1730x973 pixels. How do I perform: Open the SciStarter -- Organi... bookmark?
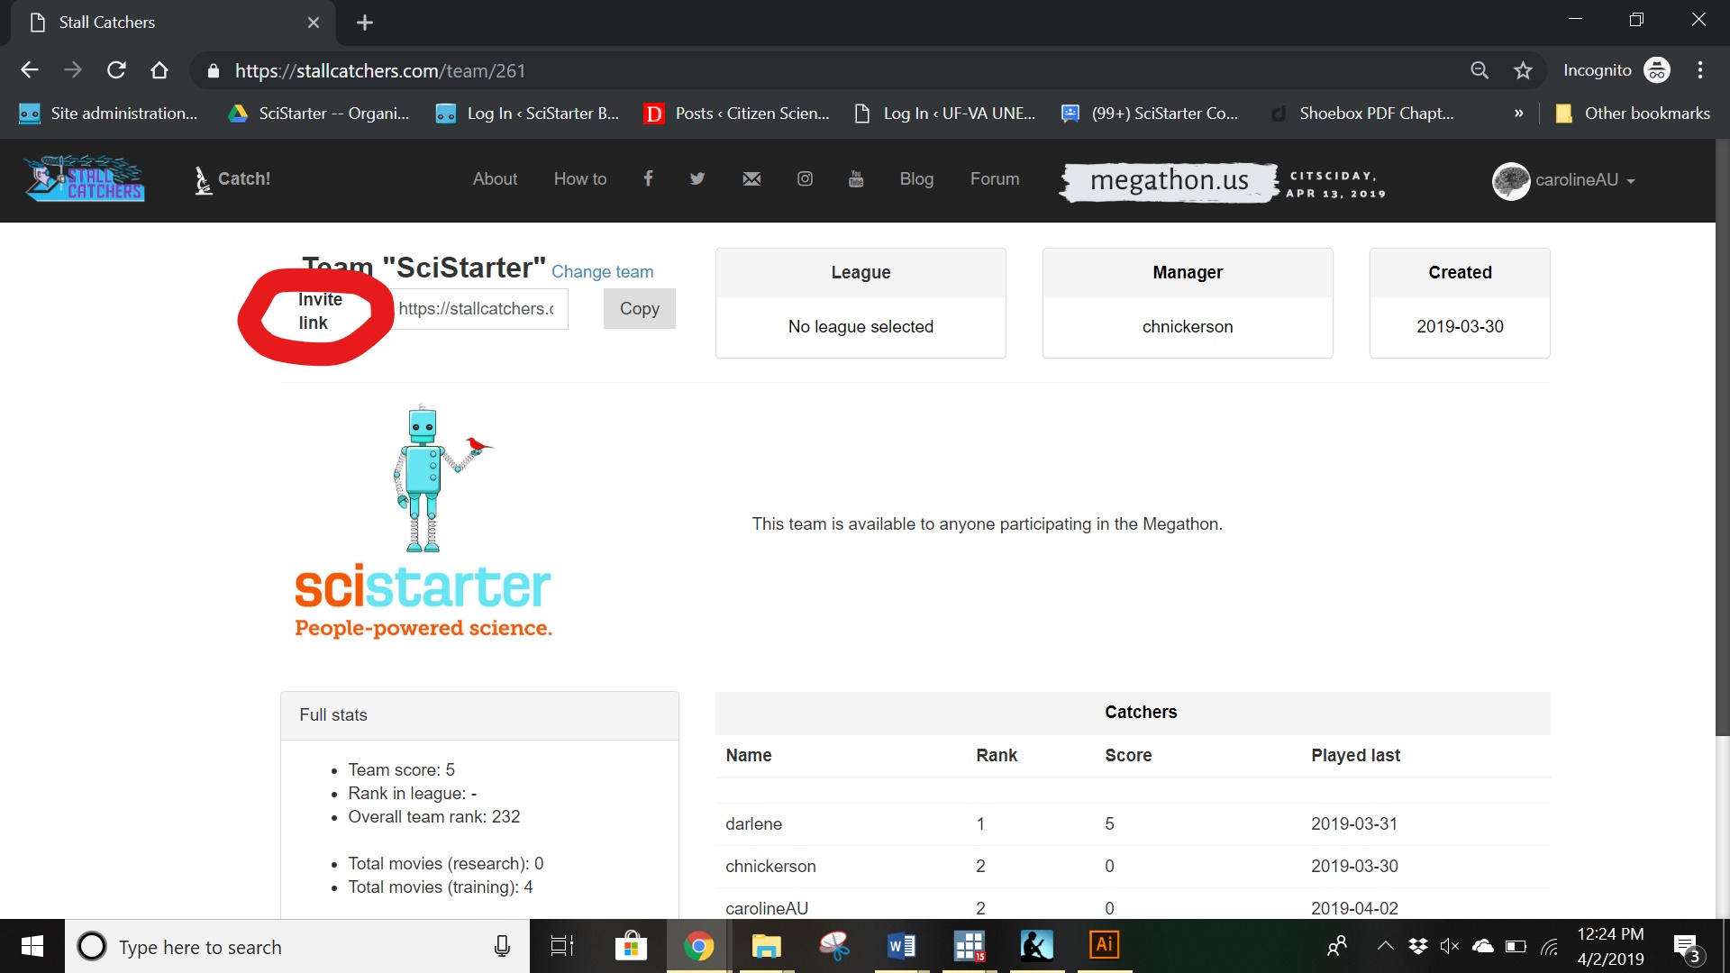pyautogui.click(x=320, y=114)
